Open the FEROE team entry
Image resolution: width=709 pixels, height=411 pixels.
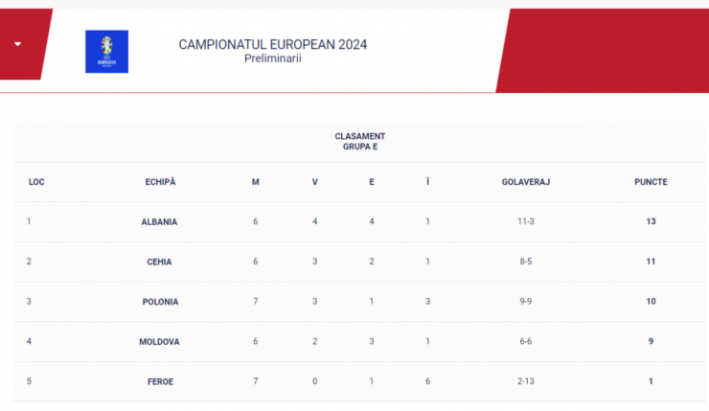pyautogui.click(x=161, y=381)
